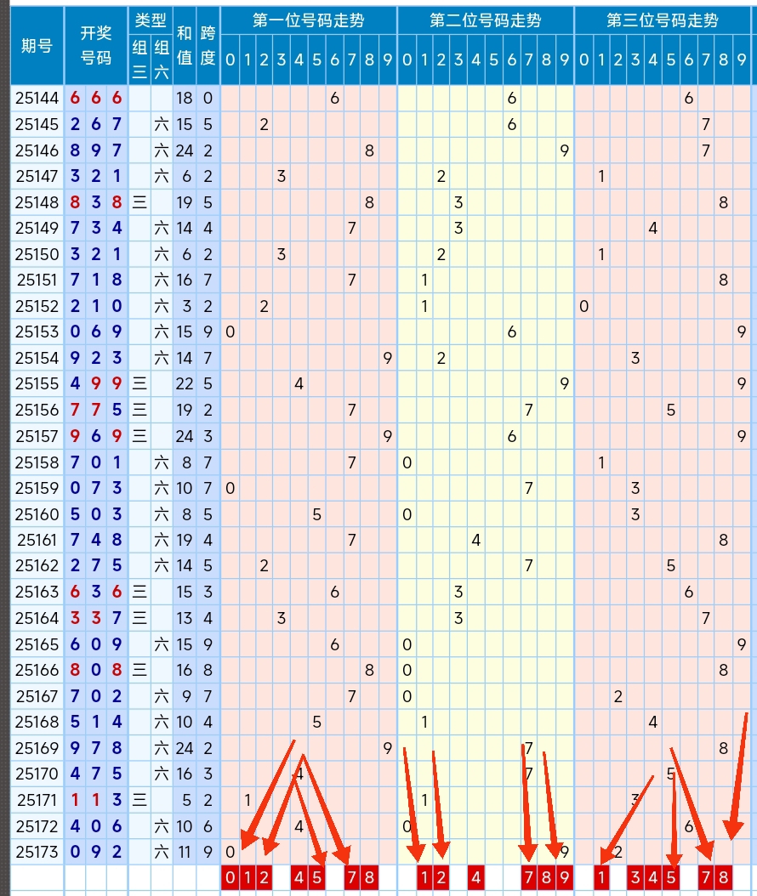
Task: Click issue number 25148
Action: tap(37, 202)
